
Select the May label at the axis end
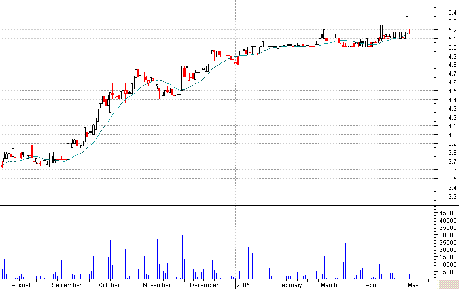click(413, 285)
